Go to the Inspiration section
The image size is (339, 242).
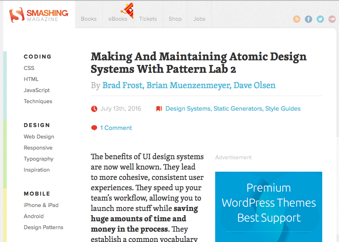pos(36,170)
